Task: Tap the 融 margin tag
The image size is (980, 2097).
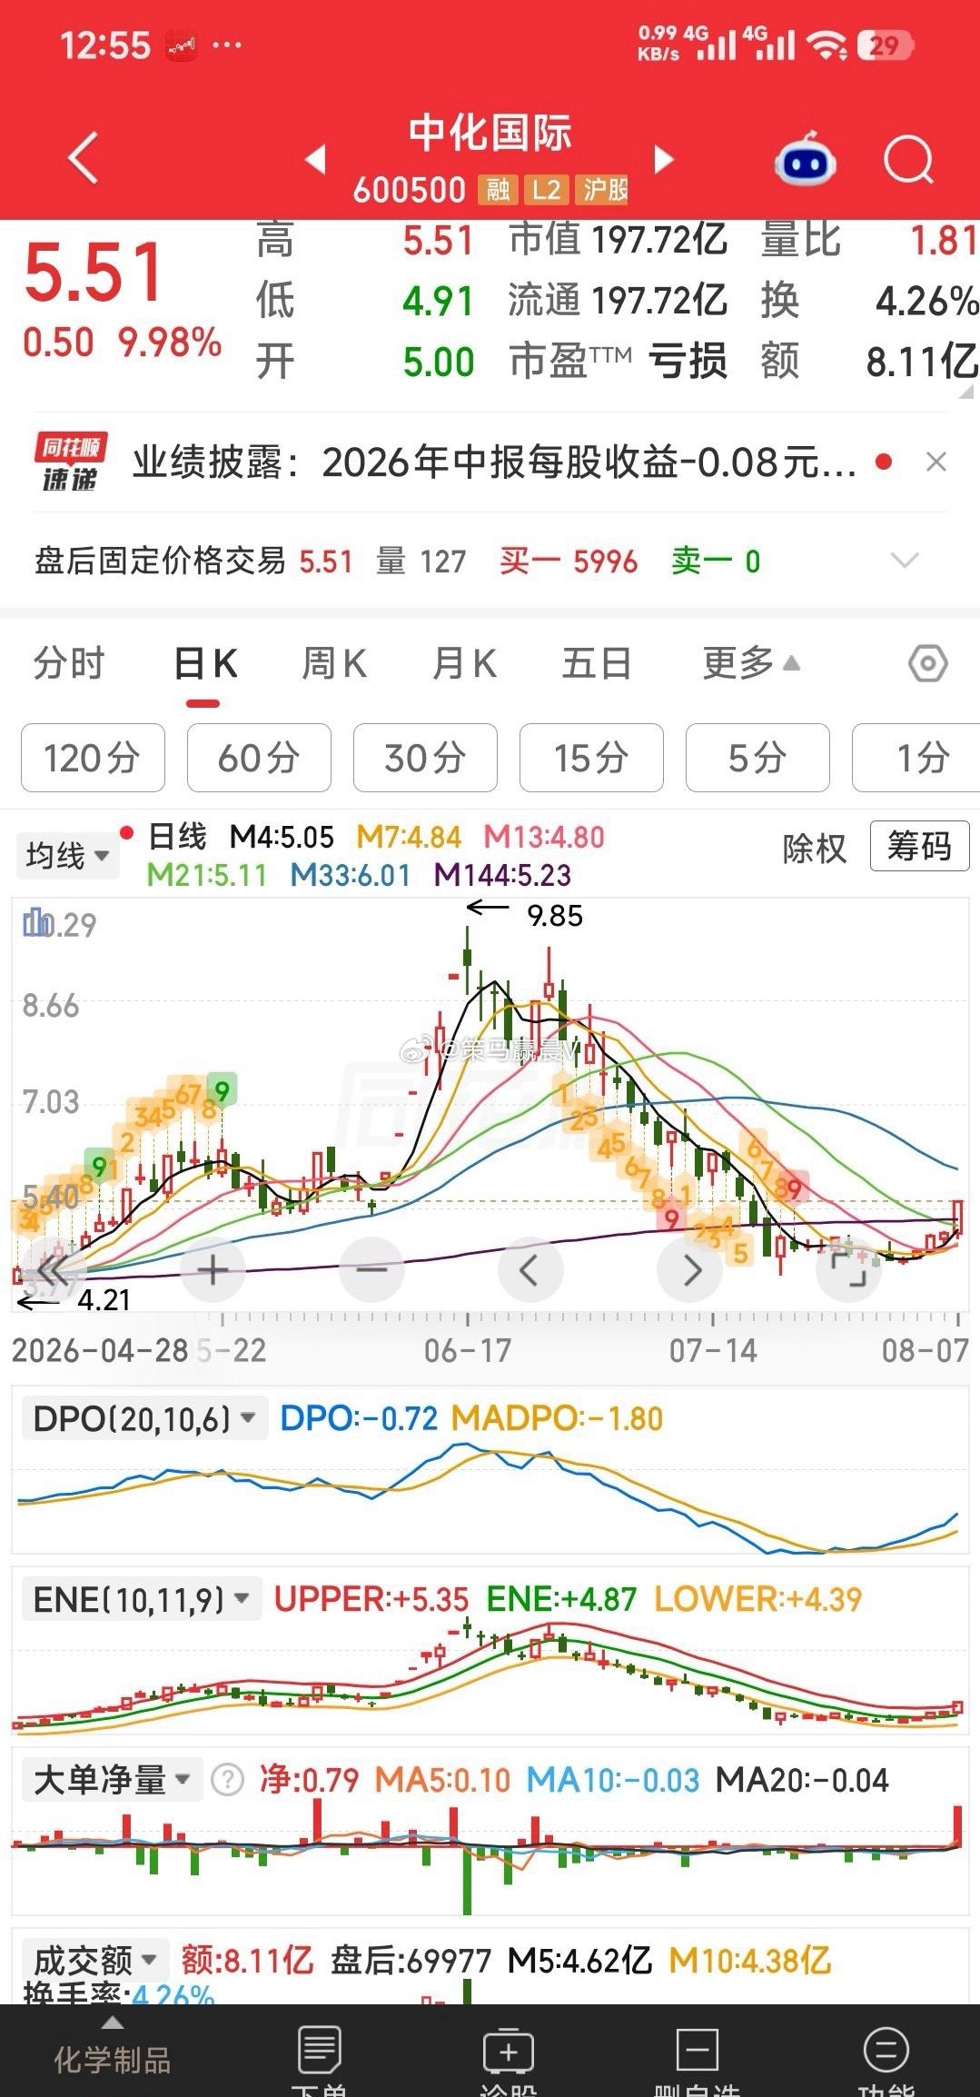Action: [x=498, y=189]
